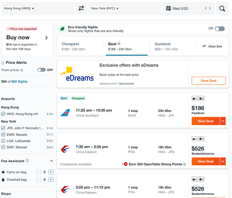Go to the previous departure date arrow
This screenshot has width=232, height=198.
pyautogui.click(x=205, y=8)
